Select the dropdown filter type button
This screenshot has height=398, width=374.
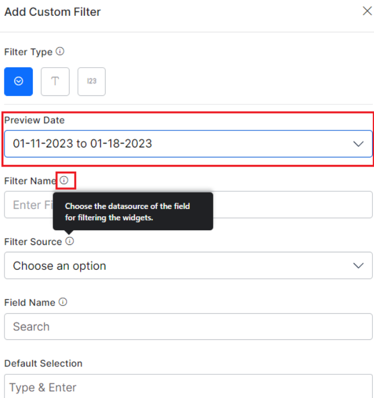(x=19, y=81)
